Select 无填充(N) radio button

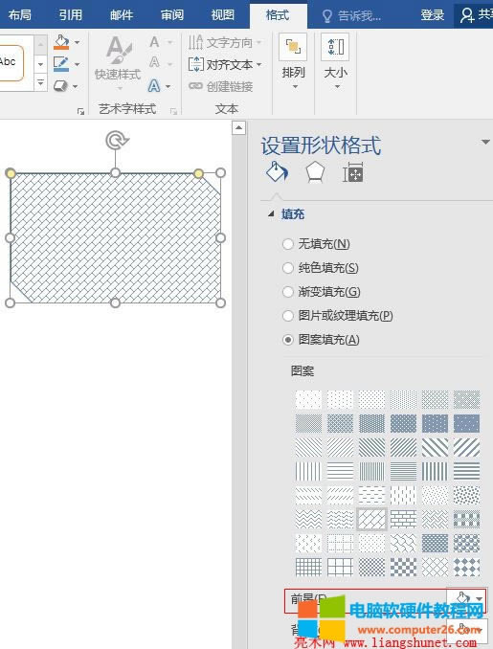(x=288, y=244)
